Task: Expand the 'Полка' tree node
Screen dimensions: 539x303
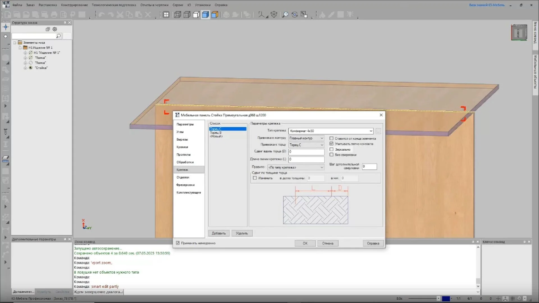Action: tap(25, 58)
